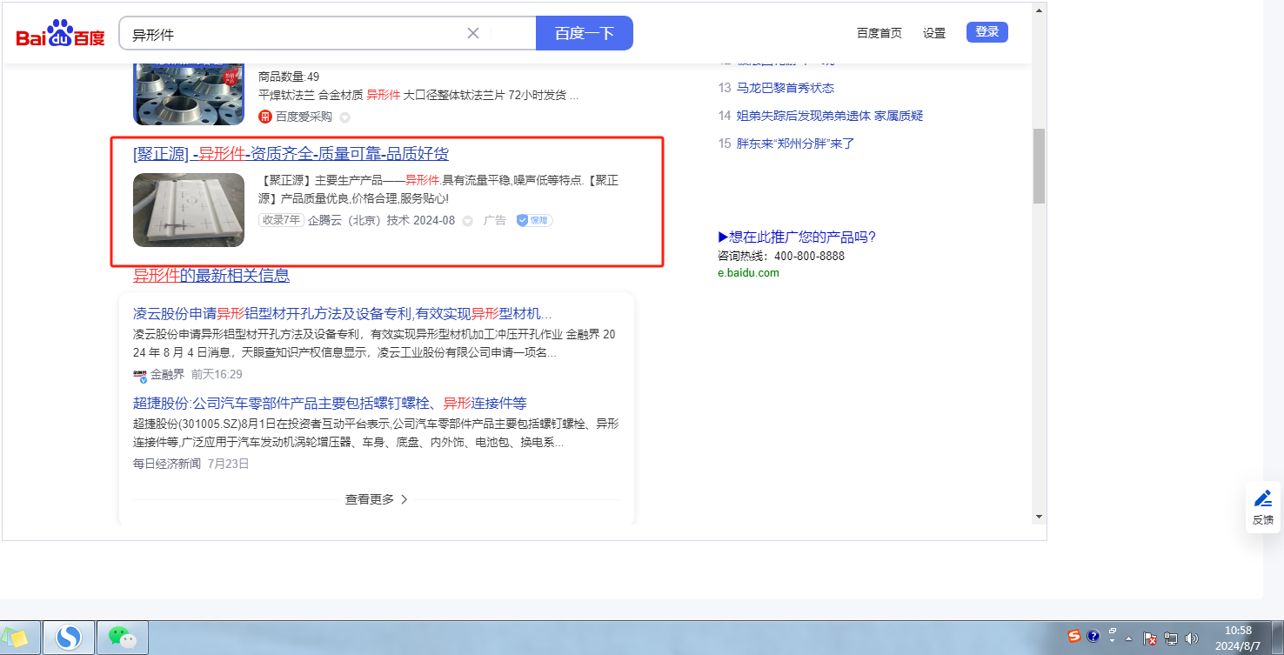Click the Baidu logo
Viewport: 1284px width, 655px height.
click(60, 35)
